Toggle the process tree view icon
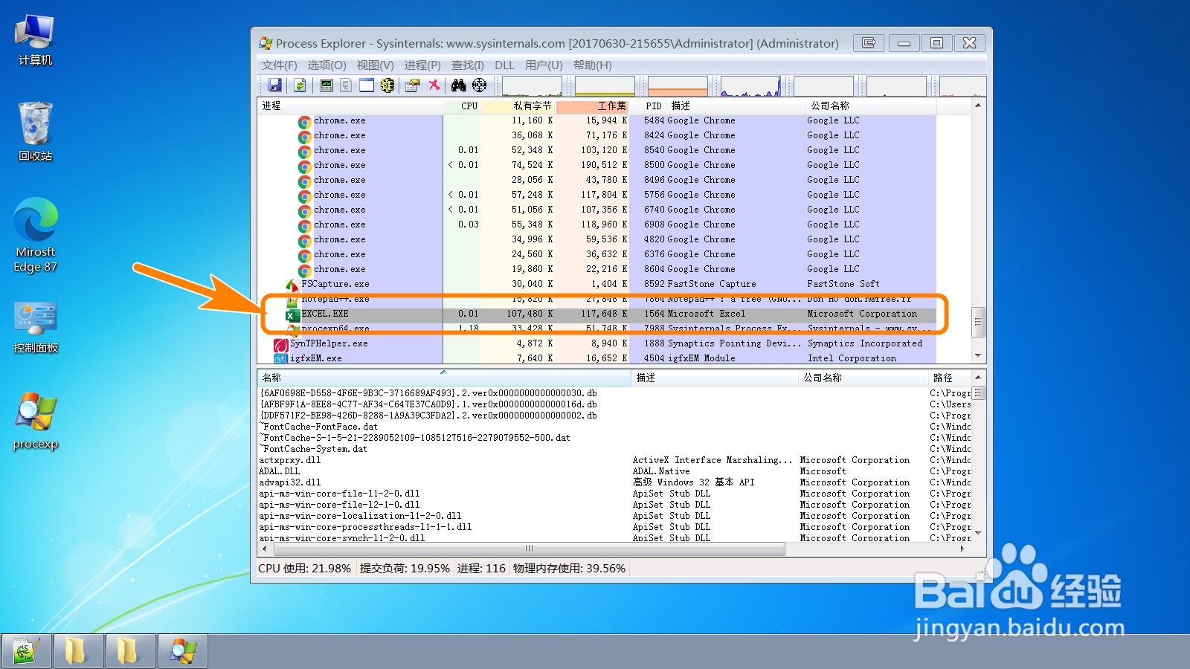This screenshot has width=1190, height=669. coord(346,85)
